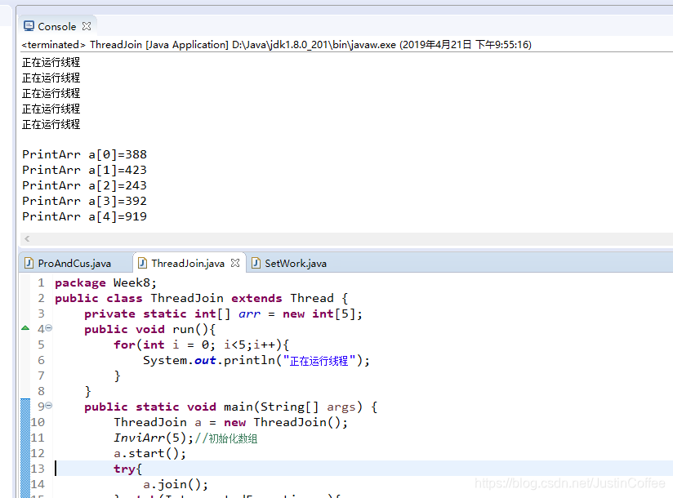Click the console horizontal scrollbar left arrow
The height and width of the screenshot is (498, 673).
coord(27,239)
